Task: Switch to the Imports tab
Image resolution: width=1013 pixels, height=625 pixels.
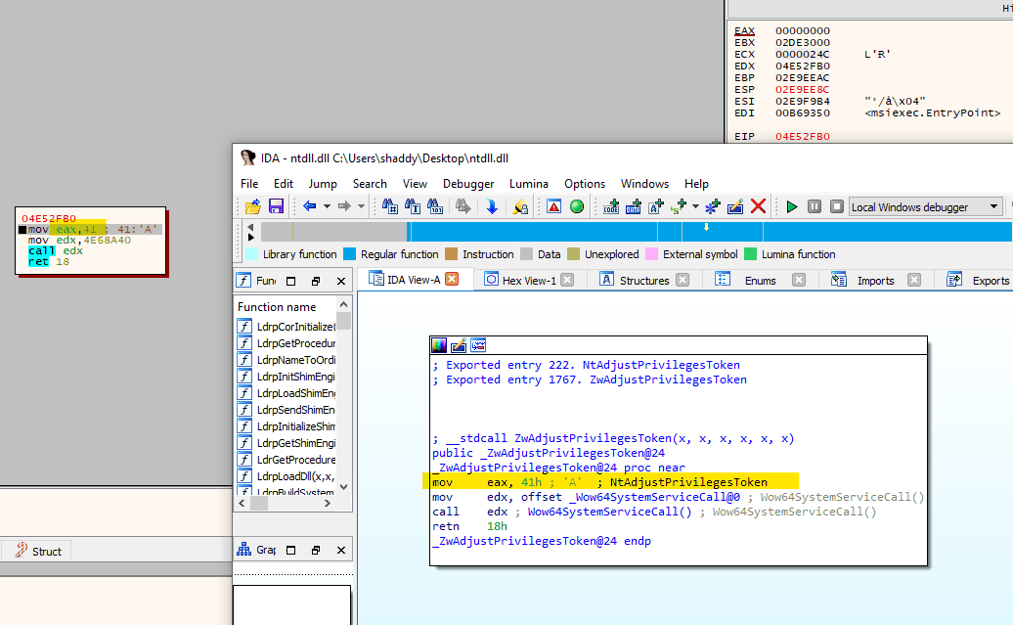Action: coord(875,281)
